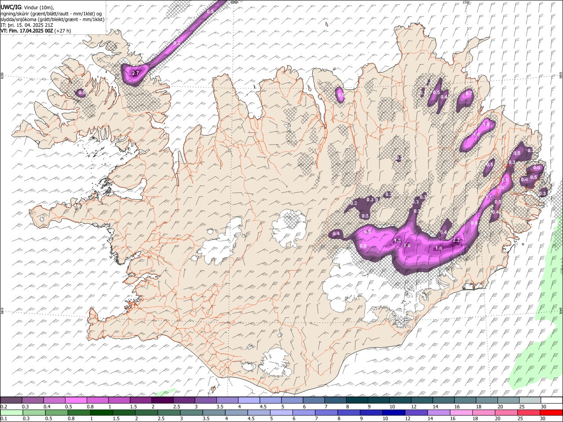The width and height of the screenshot is (563, 422).
Task: Click the "IT: þri. 15. 04. 2025 21Z" line
Action: (x=27, y=25)
